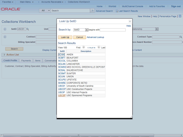Click the begins with text field
Viewport: 183px width, 137px height.
point(113,30)
